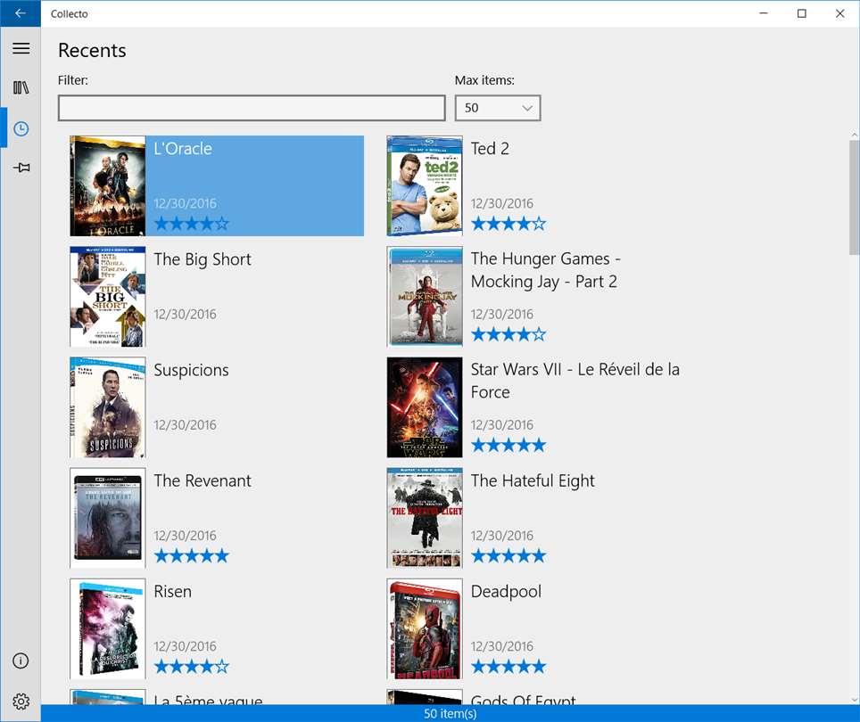Click the Suspicions title text
Viewport: 860px width, 722px height.
point(191,370)
